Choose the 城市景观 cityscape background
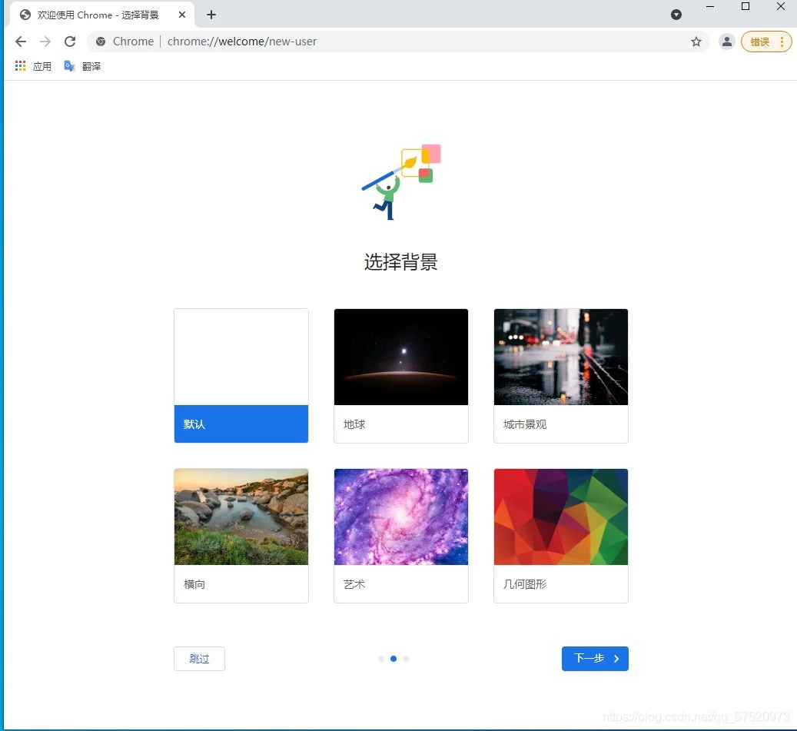The height and width of the screenshot is (731, 797). [x=560, y=376]
